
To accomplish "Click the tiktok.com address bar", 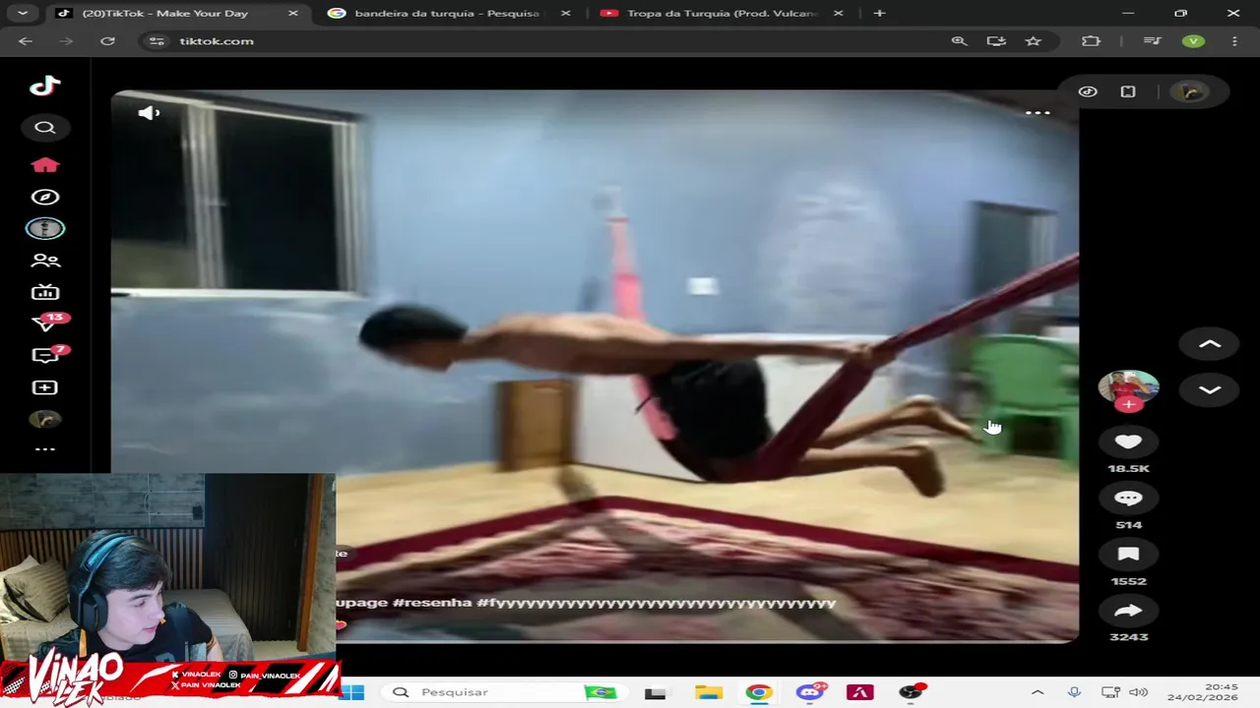I will 551,41.
